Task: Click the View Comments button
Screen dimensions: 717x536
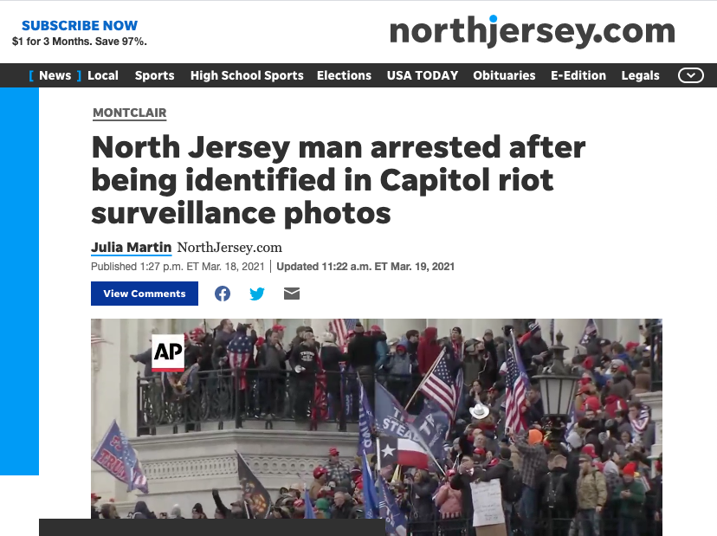Action: pos(145,294)
